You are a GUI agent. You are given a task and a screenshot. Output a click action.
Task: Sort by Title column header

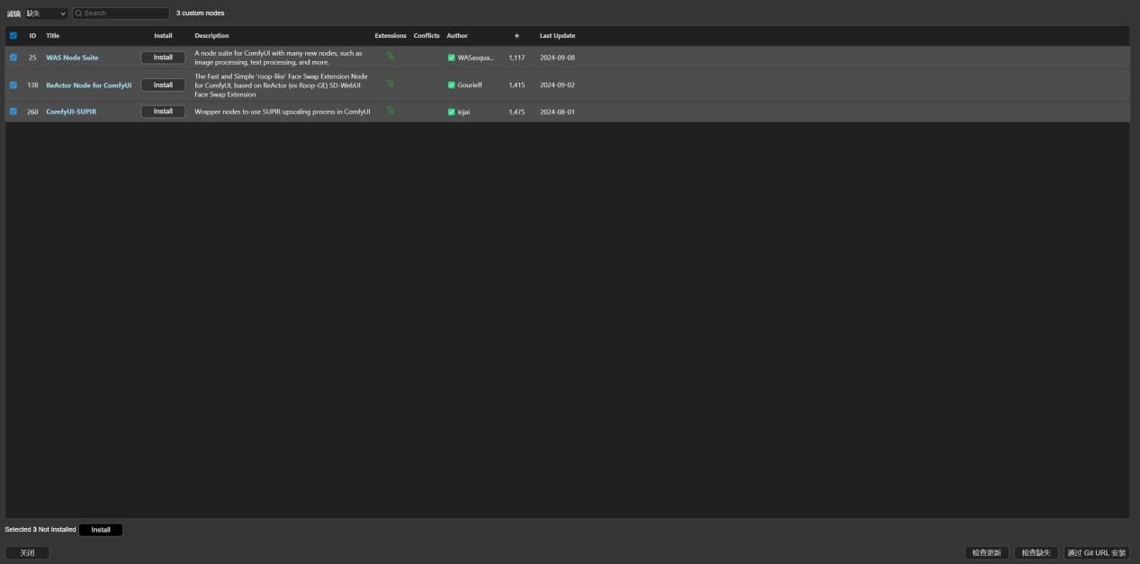53,36
